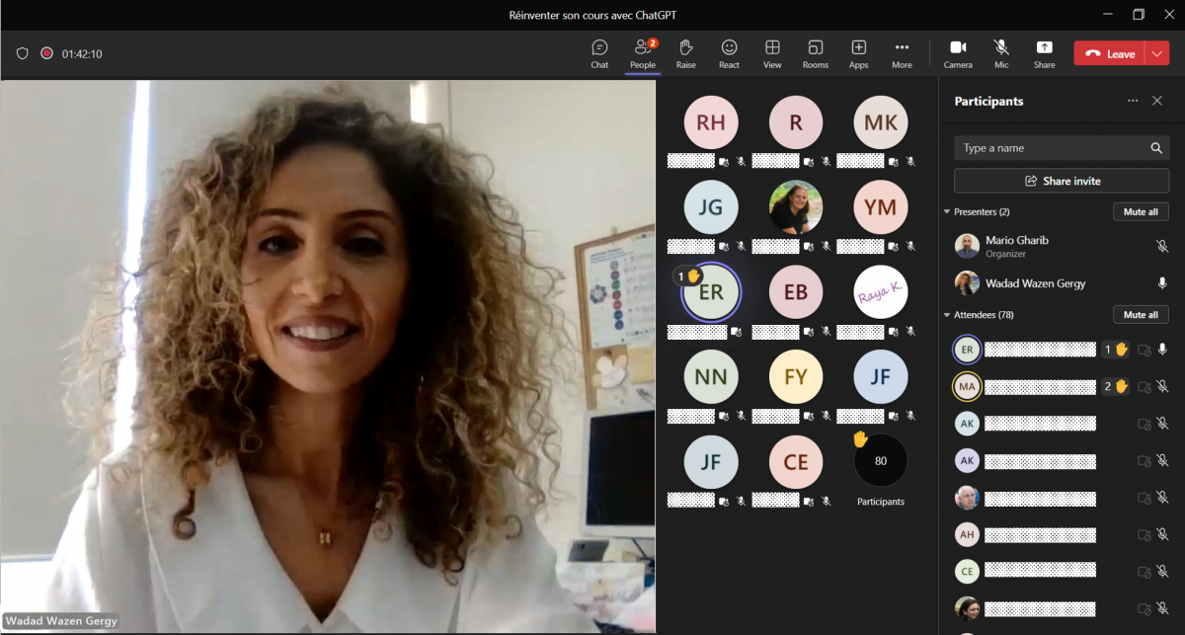1185x635 pixels.
Task: Share your screen content
Action: [x=1044, y=53]
